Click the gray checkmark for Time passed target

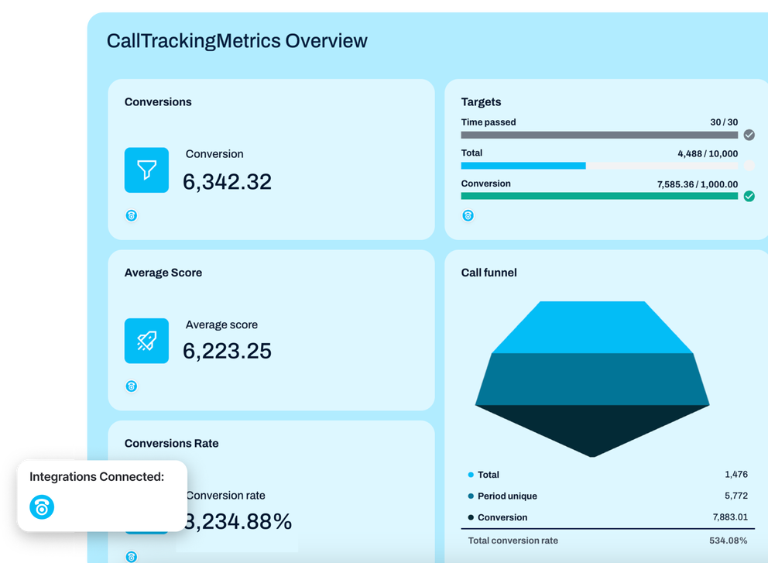[749, 135]
